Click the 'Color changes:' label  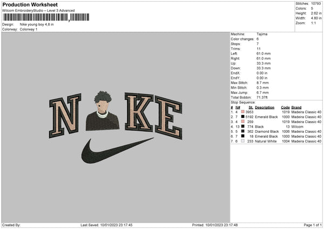pyautogui.click(x=242, y=39)
